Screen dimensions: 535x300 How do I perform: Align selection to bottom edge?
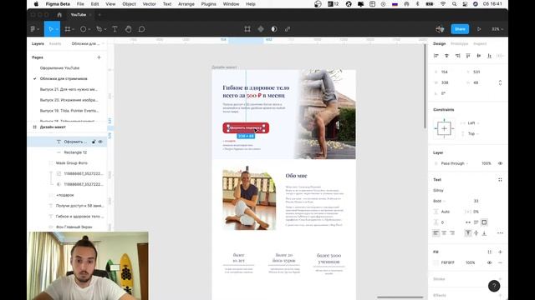pos(489,56)
